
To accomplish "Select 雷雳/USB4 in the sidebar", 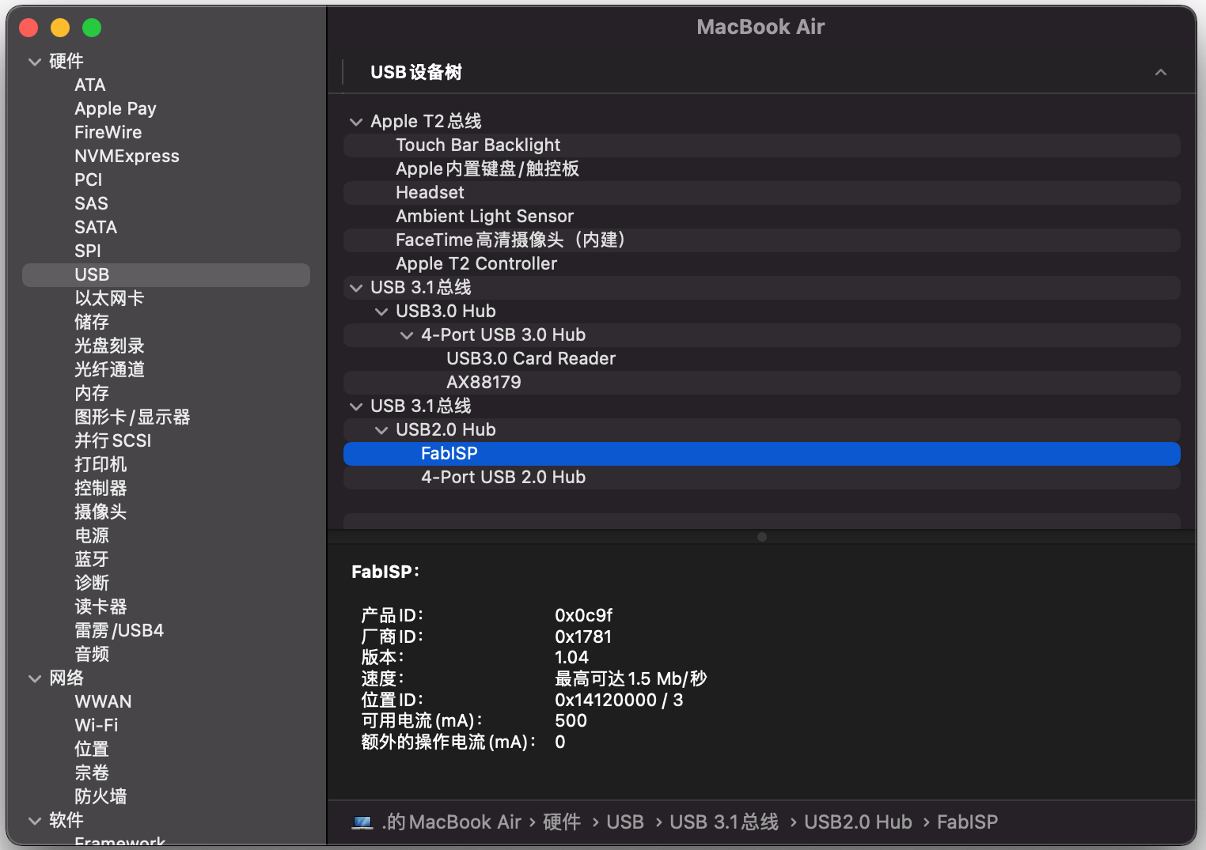I will click(119, 631).
